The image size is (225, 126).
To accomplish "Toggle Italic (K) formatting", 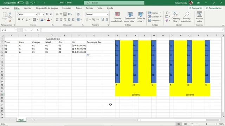I will (x=22, y=20).
